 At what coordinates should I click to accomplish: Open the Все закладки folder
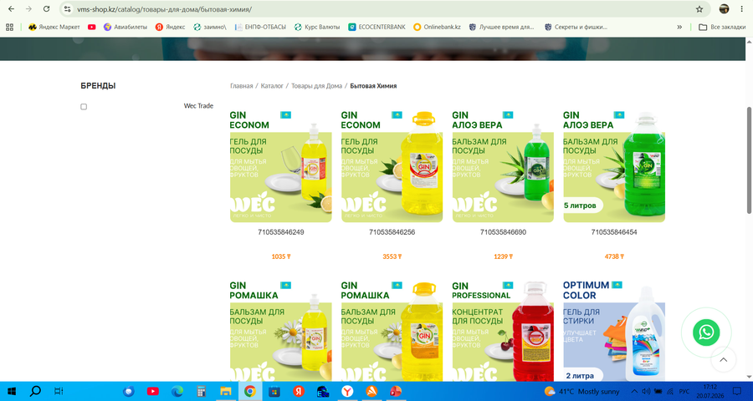(x=722, y=28)
